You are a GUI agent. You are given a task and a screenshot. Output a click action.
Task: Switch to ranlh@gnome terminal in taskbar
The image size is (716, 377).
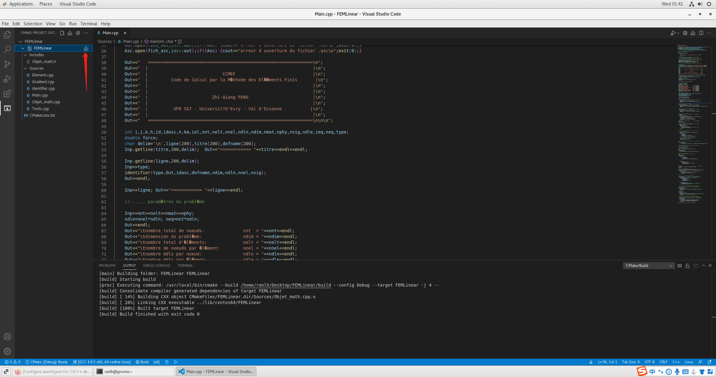tap(134, 372)
